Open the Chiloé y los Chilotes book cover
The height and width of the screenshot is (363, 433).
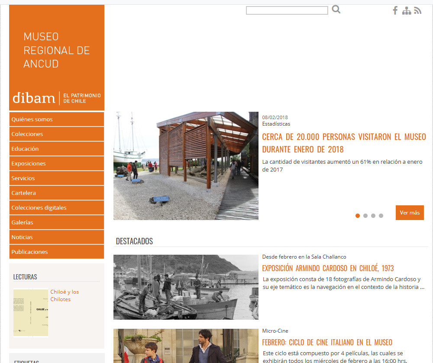tap(31, 313)
